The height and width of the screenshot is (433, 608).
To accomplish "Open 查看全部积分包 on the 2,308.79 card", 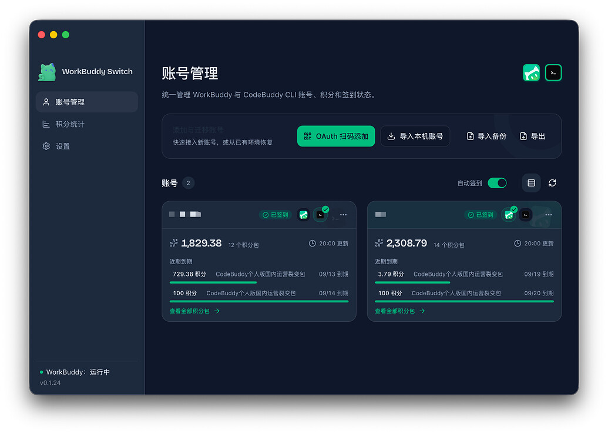I will pos(400,311).
